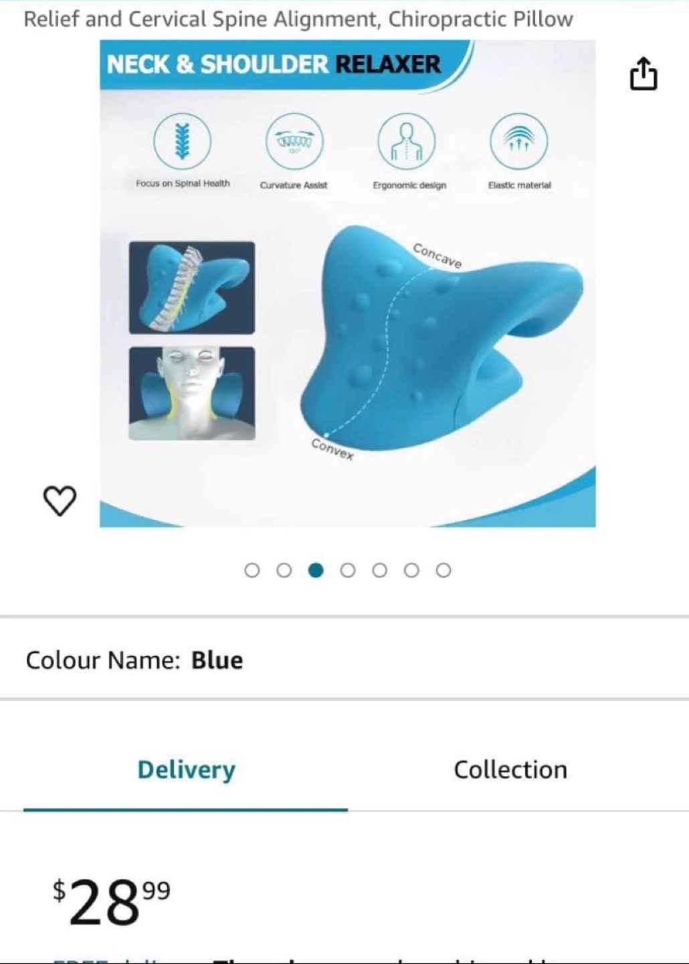The width and height of the screenshot is (689, 964).
Task: Tap the share icon
Action: coord(644,74)
